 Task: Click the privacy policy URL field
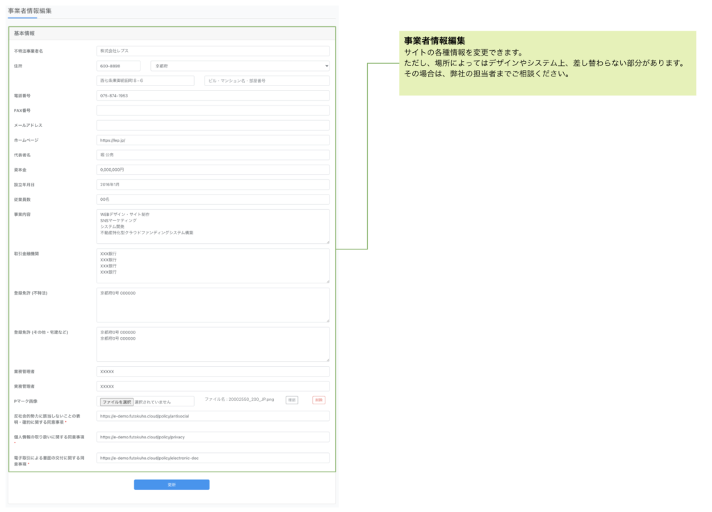pos(213,438)
